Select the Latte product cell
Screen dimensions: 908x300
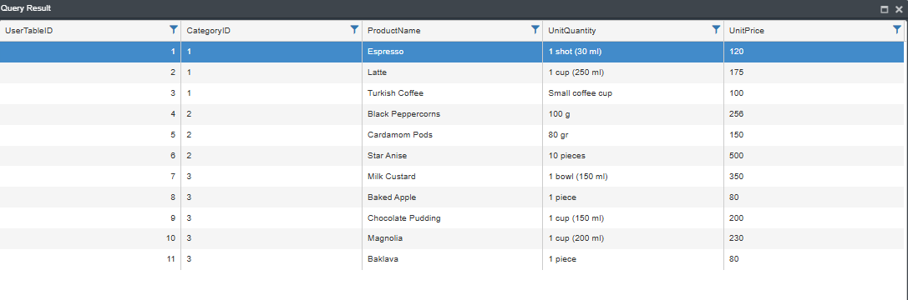tap(452, 72)
